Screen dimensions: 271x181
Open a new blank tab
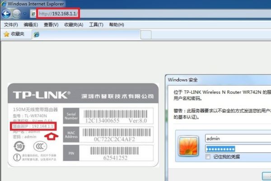pos(145,35)
